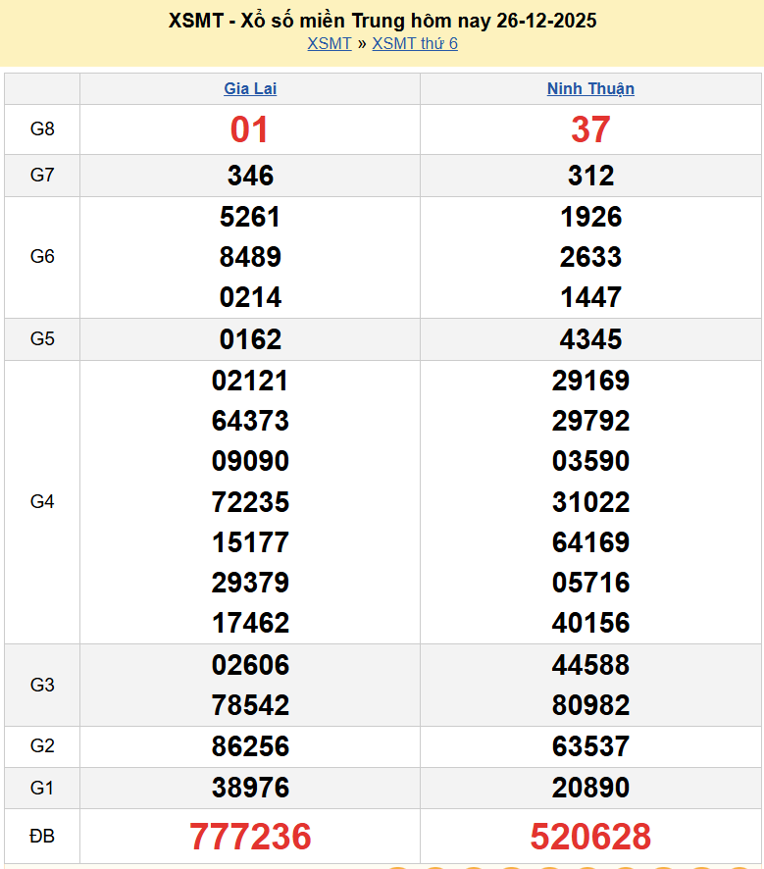This screenshot has width=764, height=869.
Task: Select Gia Lai G6 number 8489
Action: 250,257
